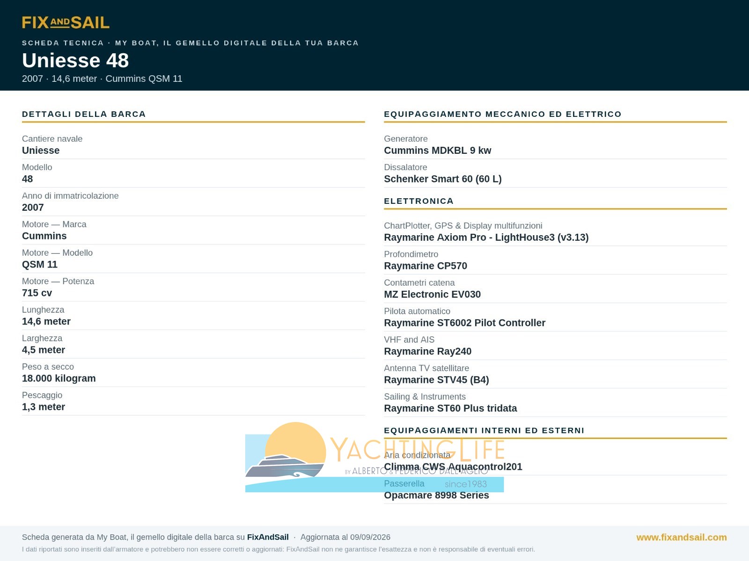Open the www.fixandsail.com link

681,537
